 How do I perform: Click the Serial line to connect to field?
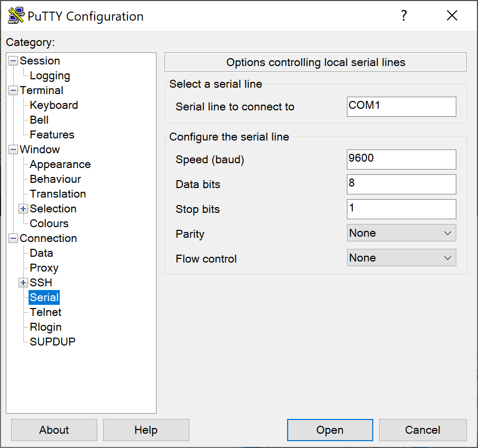click(x=401, y=107)
